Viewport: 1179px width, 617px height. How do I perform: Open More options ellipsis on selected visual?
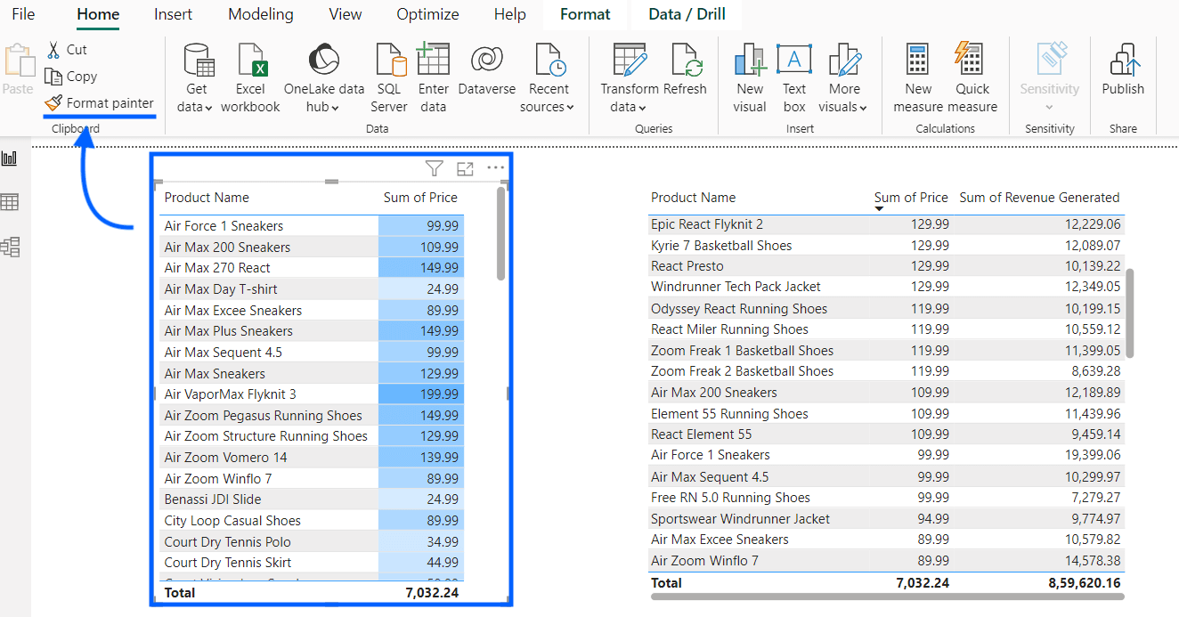tap(495, 168)
